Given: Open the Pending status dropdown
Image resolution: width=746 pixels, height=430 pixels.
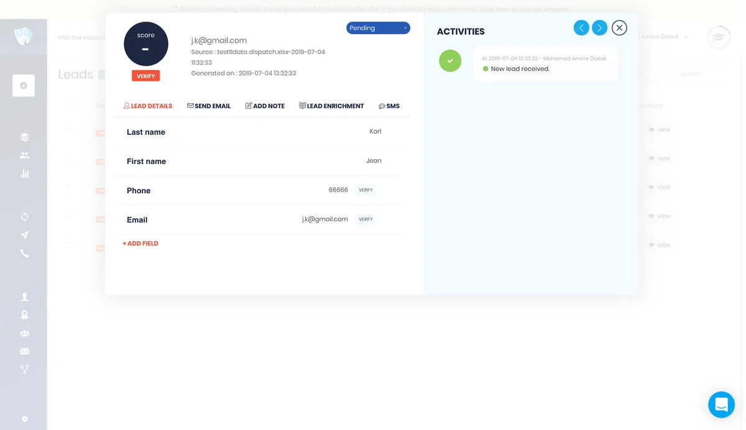Looking at the screenshot, I should pos(378,28).
